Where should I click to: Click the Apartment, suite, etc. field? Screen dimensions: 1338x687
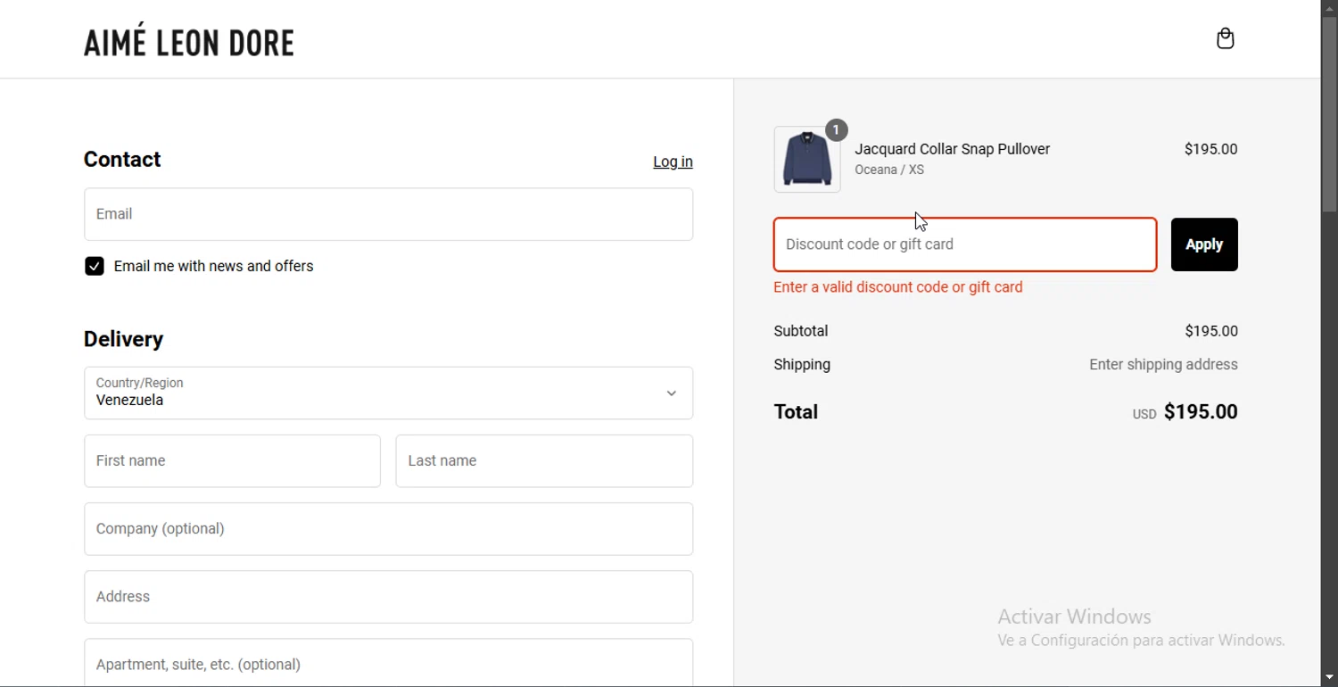click(x=389, y=663)
